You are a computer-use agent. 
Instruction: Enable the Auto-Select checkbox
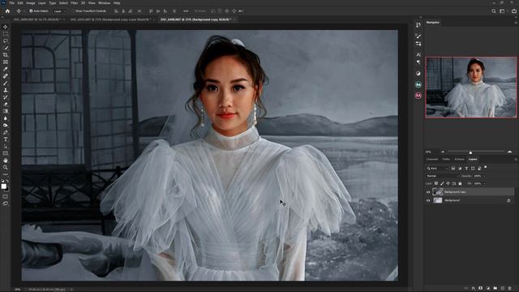tap(31, 11)
